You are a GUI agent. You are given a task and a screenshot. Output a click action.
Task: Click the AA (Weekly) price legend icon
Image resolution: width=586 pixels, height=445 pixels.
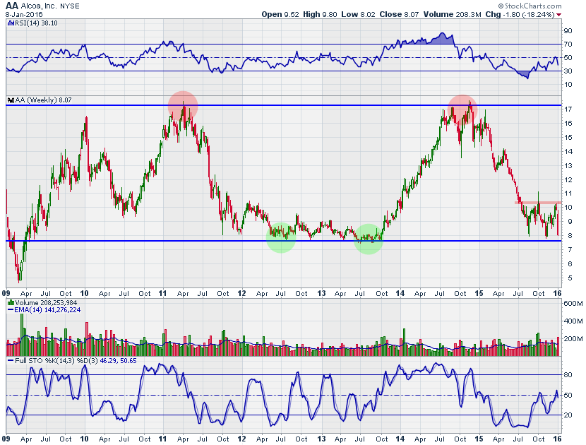11,100
